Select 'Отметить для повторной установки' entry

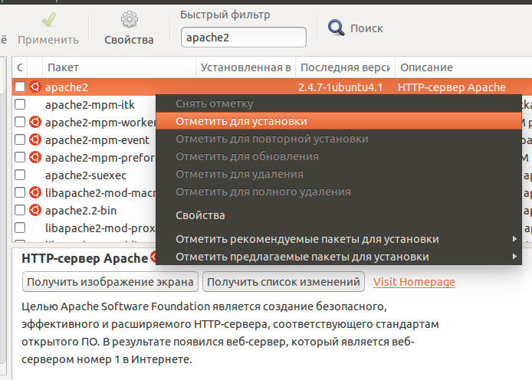339,139
